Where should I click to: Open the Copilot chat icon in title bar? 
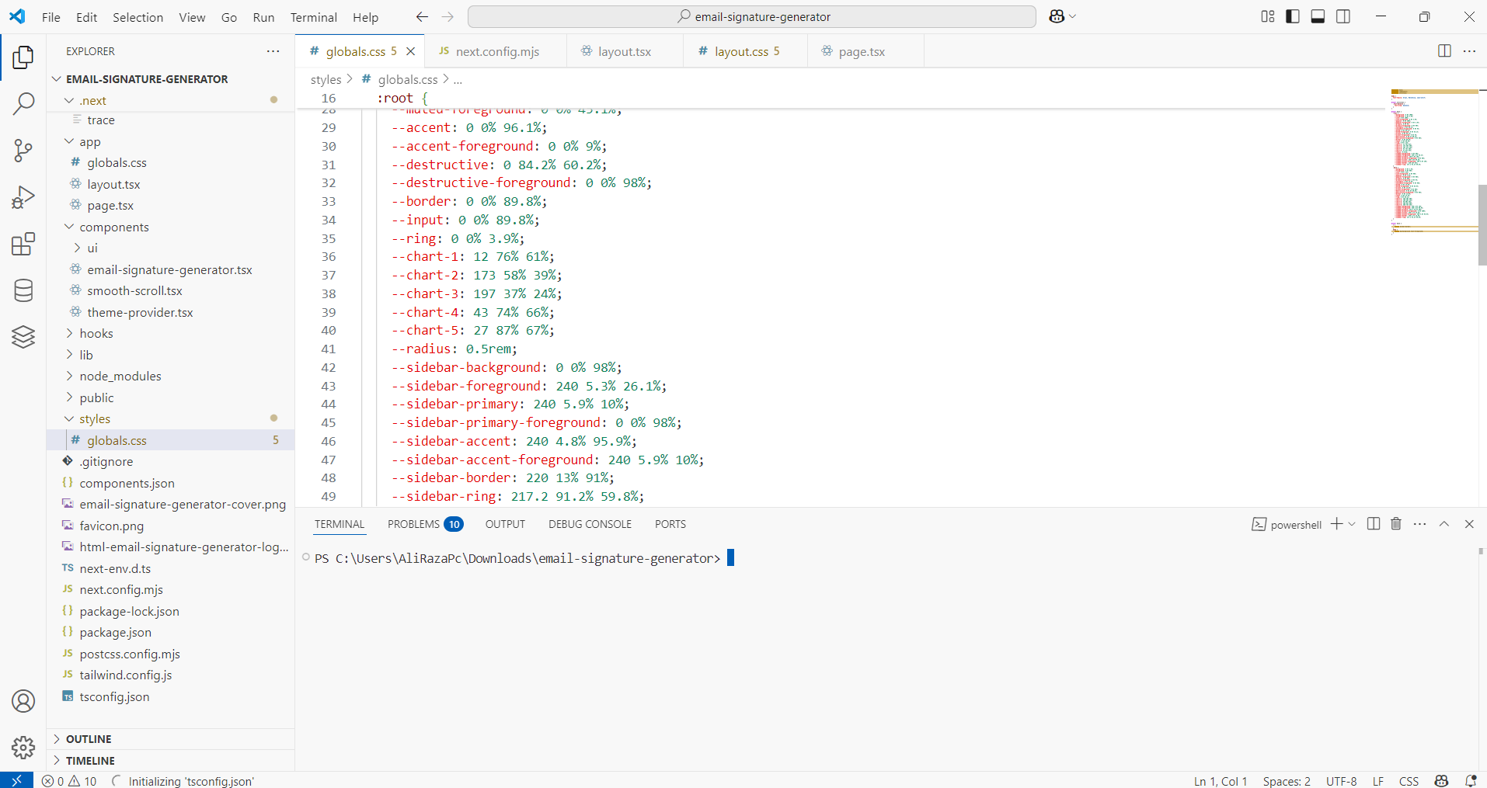click(1057, 16)
